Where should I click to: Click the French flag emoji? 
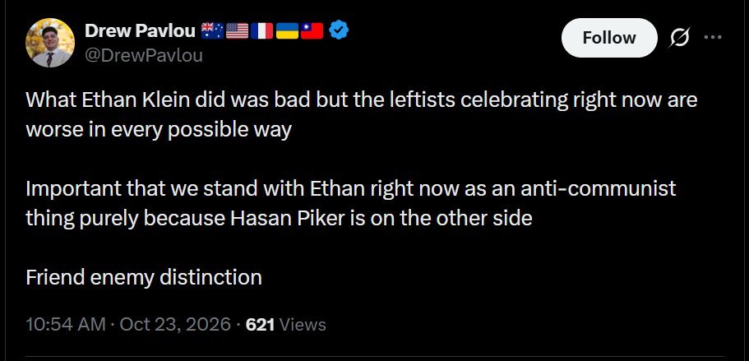pos(261,31)
